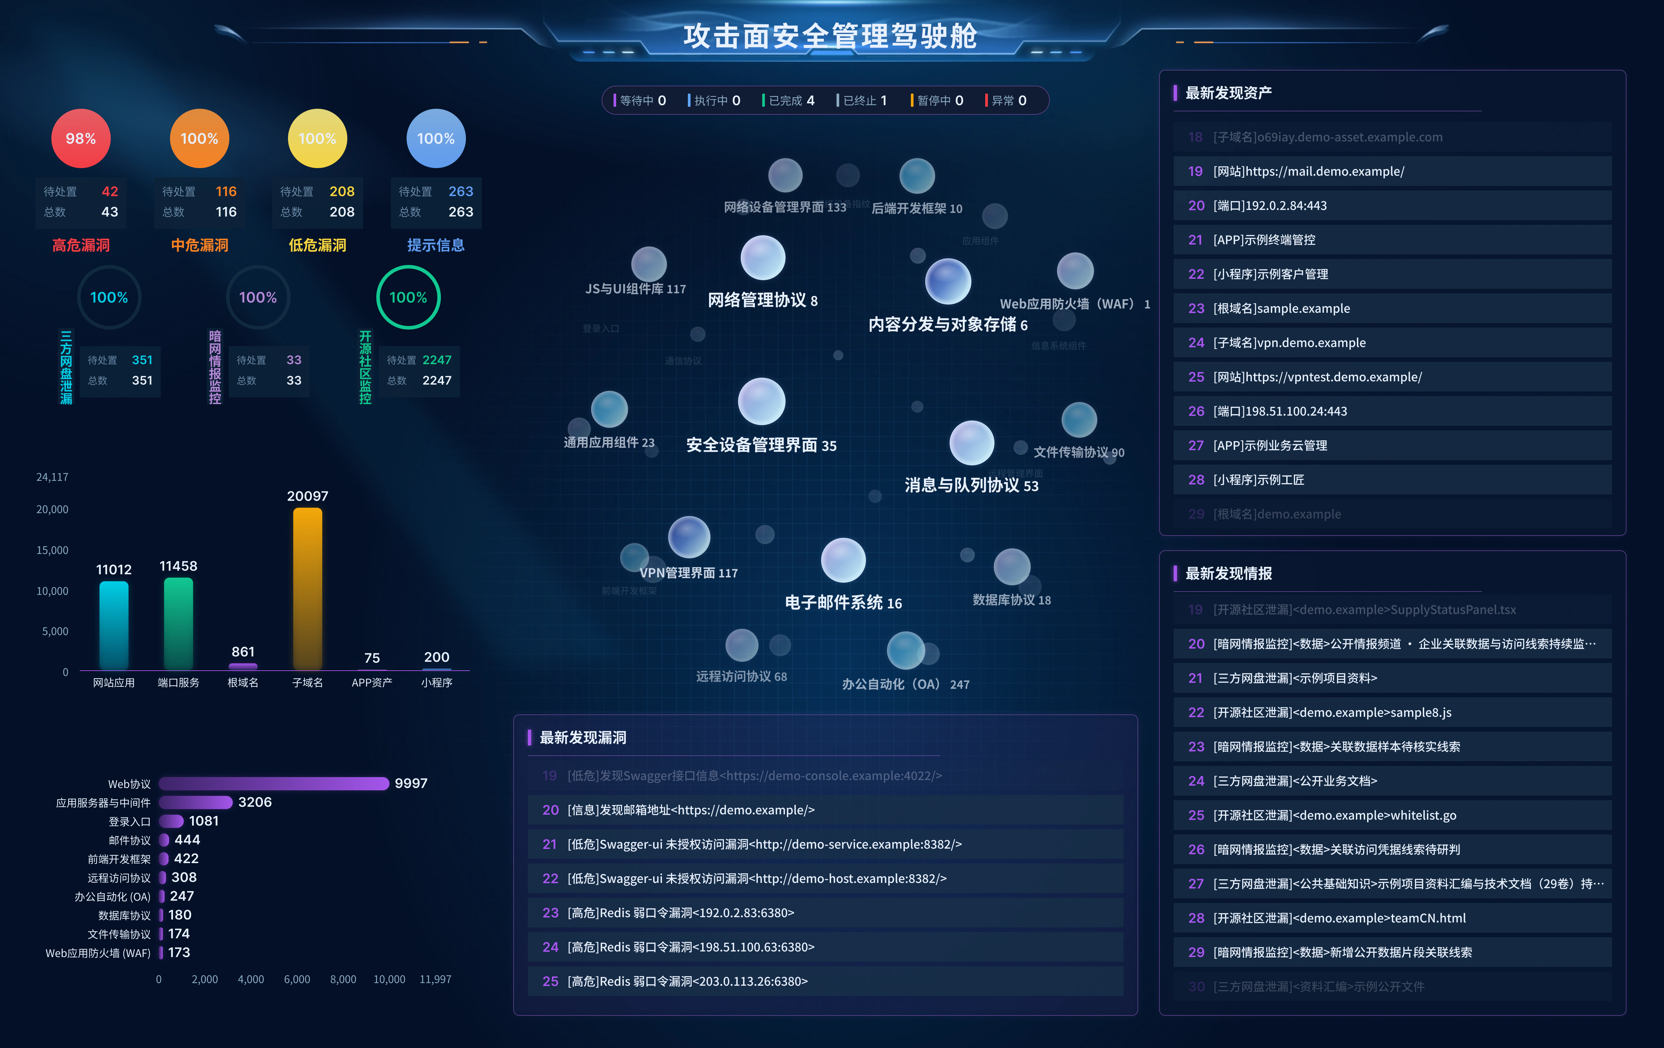1664x1048 pixels.
Task: Click the orange 子域名 20097 bar
Action: click(307, 589)
